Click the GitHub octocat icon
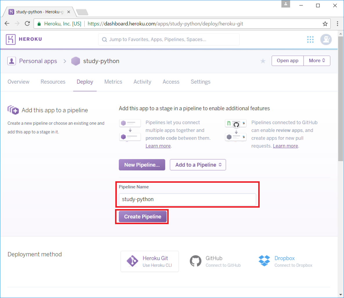 (x=196, y=261)
